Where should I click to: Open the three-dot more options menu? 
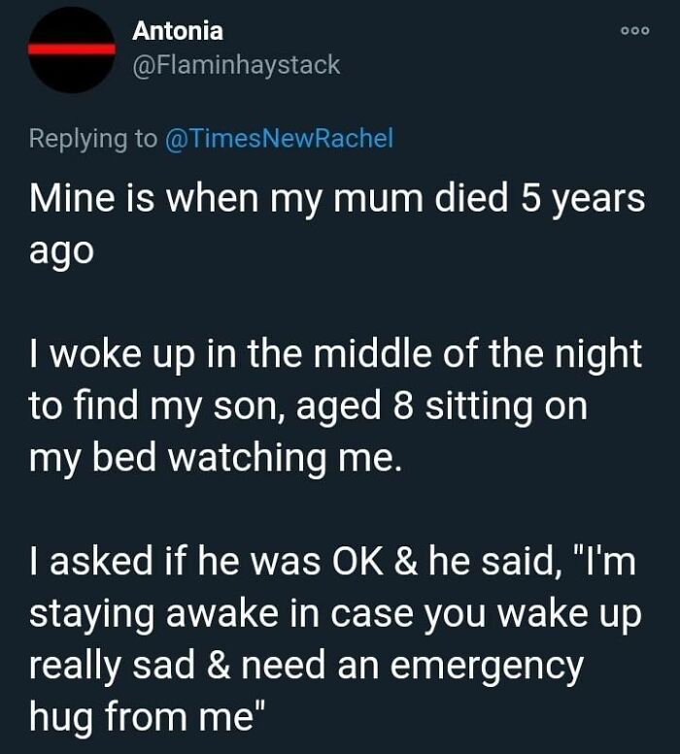coord(632,29)
